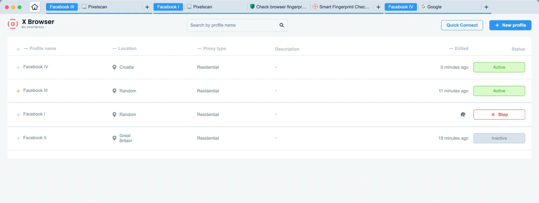The width and height of the screenshot is (539, 203).
Task: Click the home icon in tab bar
Action: point(35,7)
